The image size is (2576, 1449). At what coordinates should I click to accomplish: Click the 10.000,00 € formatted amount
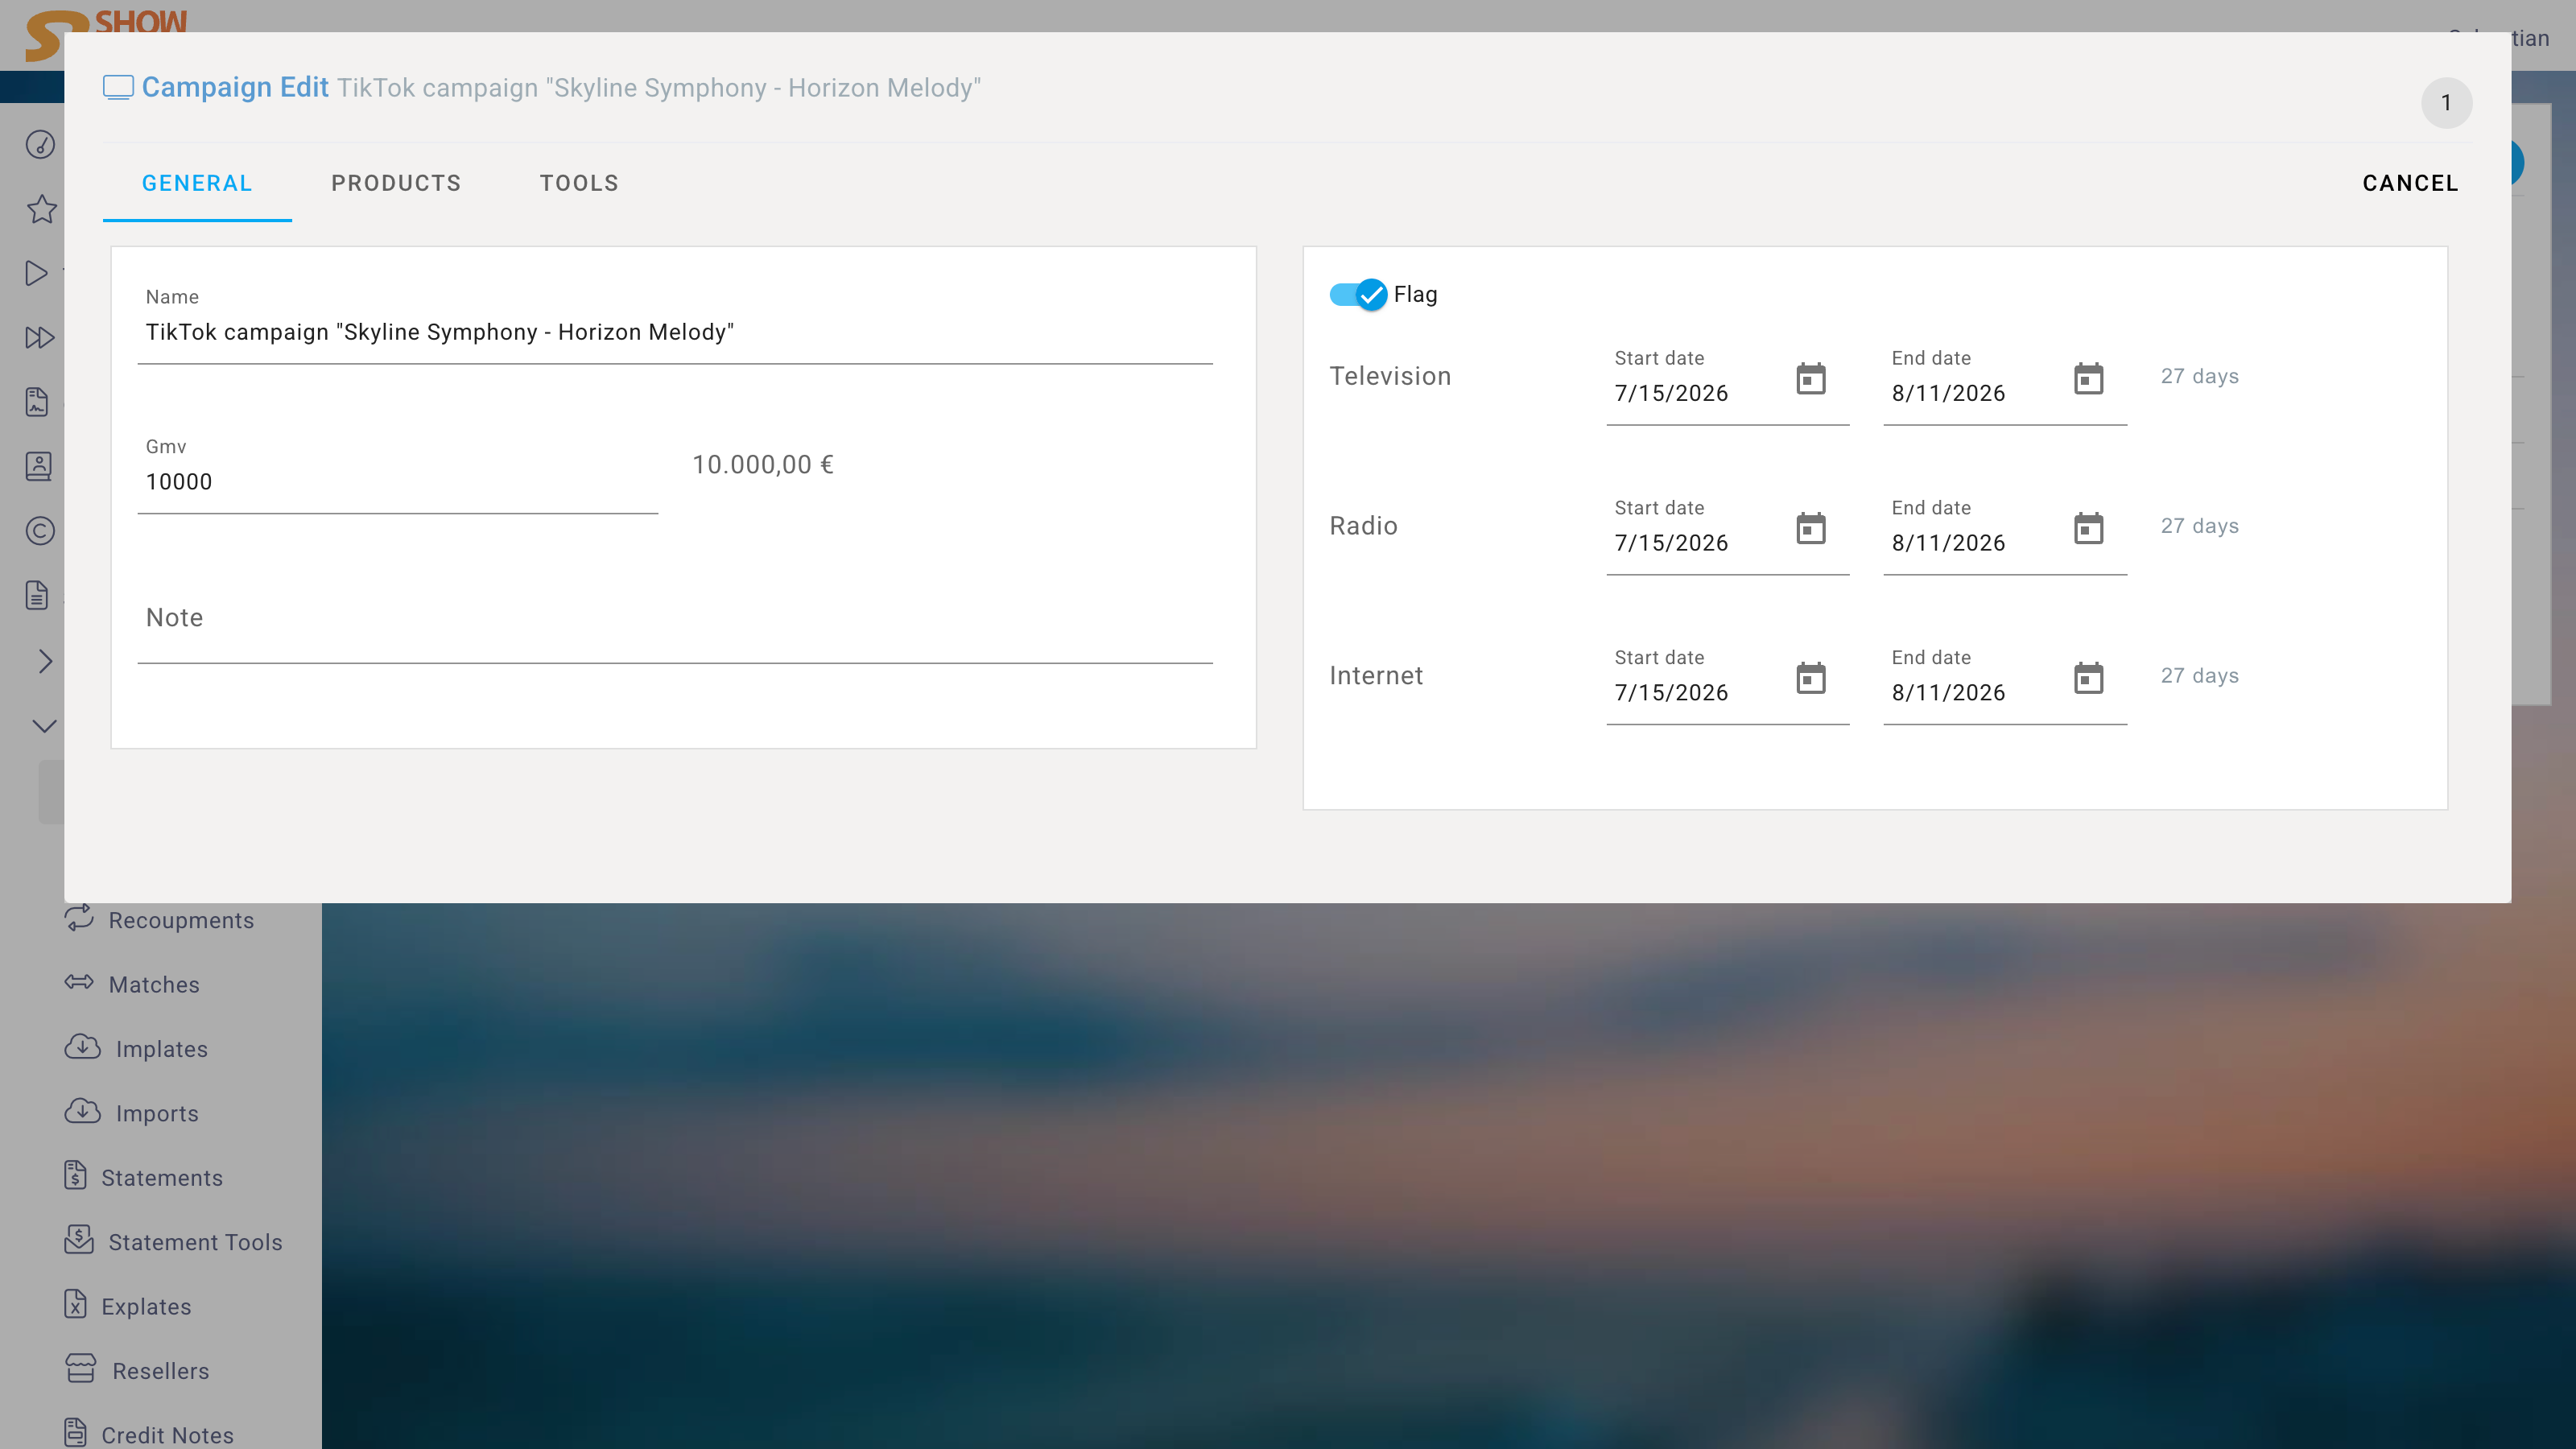[x=763, y=465]
